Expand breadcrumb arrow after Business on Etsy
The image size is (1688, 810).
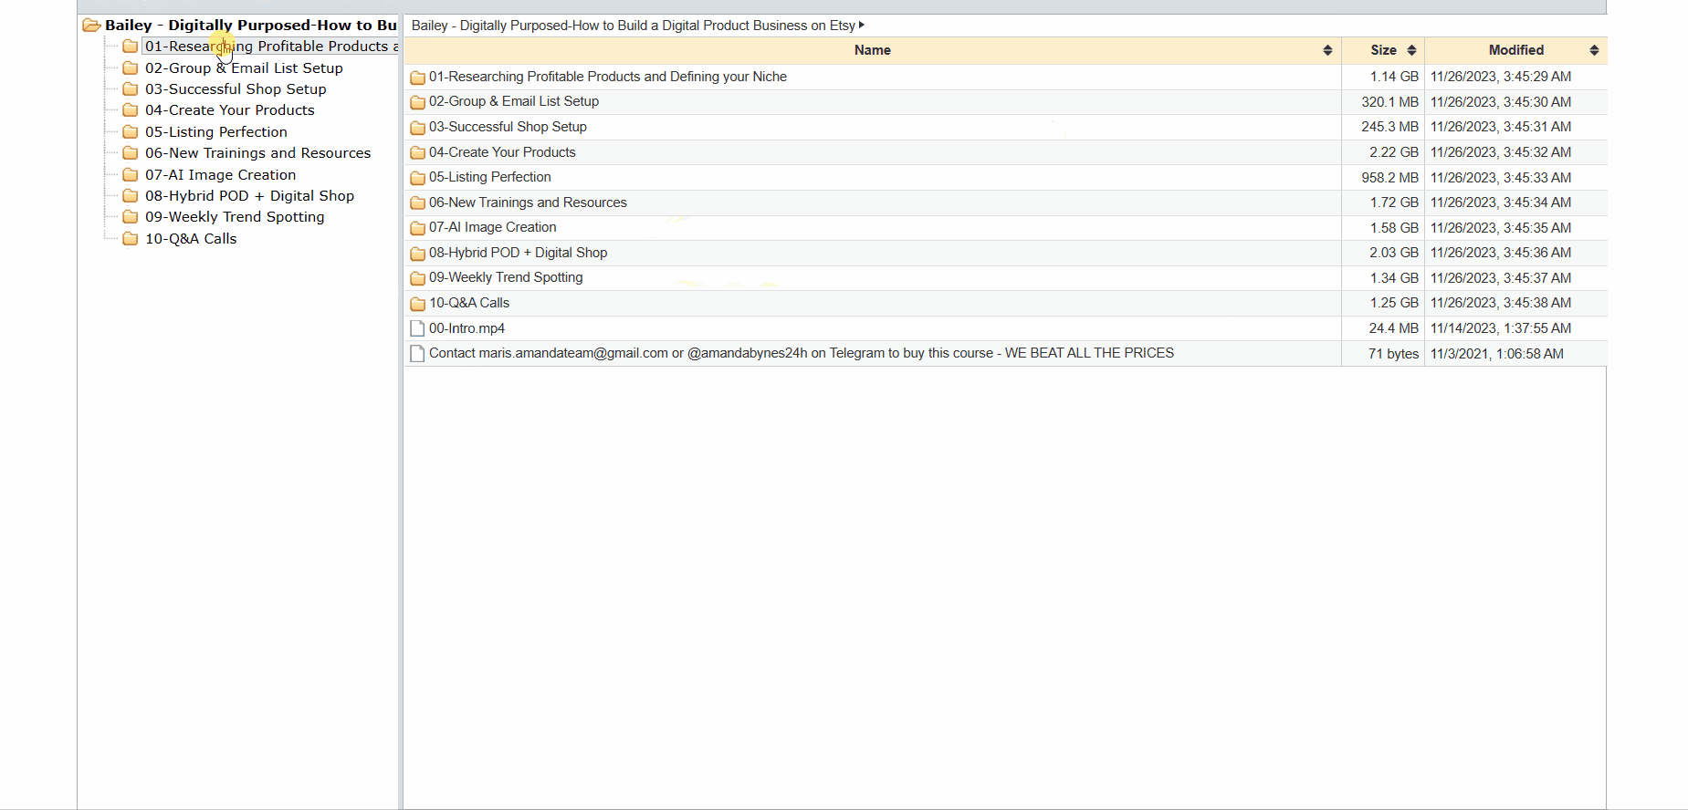tap(862, 25)
